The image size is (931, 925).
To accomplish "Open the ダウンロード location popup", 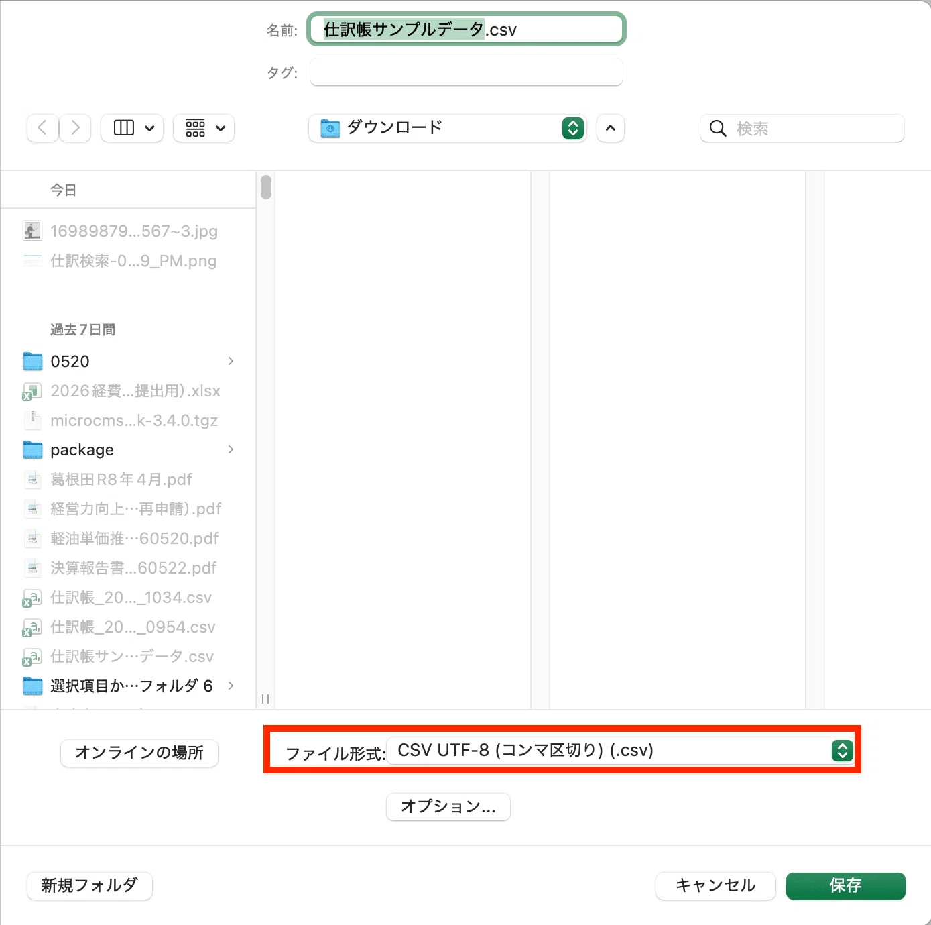I will pos(448,128).
